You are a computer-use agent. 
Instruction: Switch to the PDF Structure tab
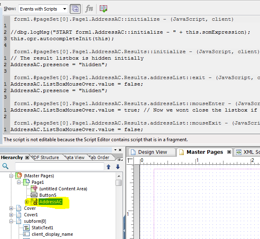[45, 157]
